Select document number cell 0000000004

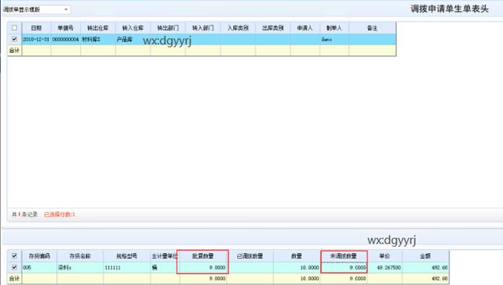[x=66, y=40]
